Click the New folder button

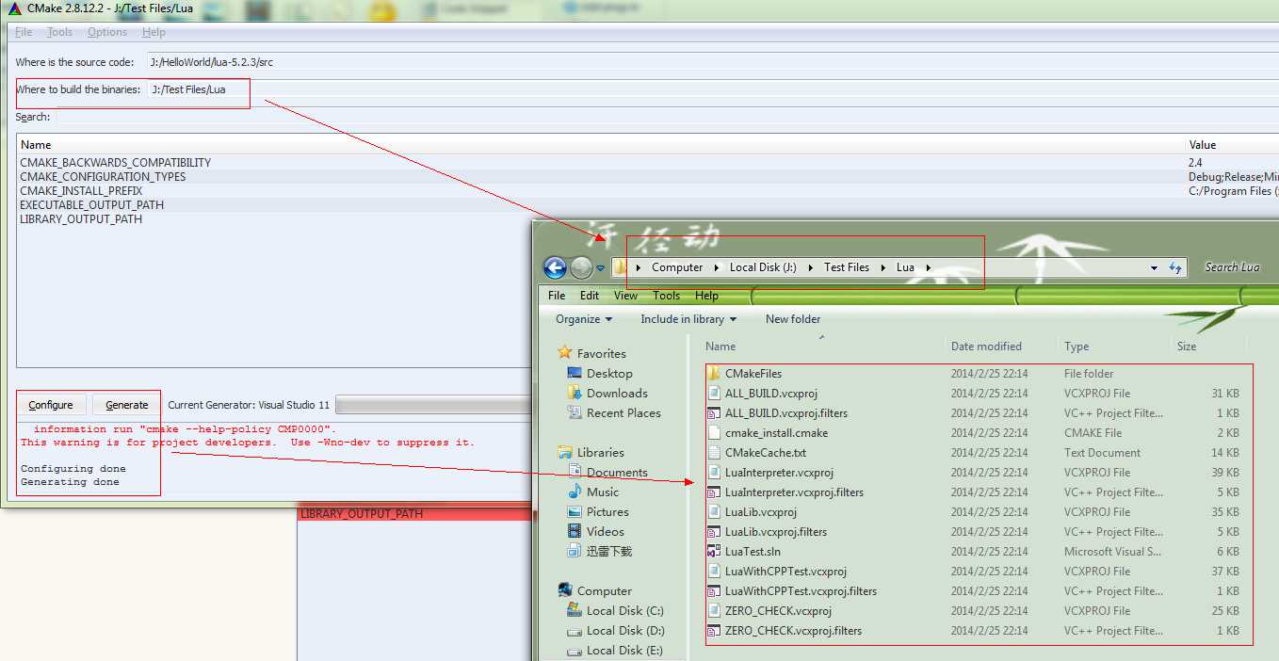point(793,319)
